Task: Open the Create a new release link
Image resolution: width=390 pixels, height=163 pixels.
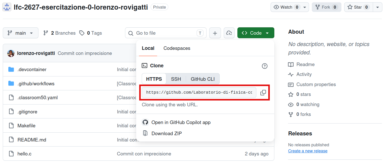Action: [x=308, y=151]
